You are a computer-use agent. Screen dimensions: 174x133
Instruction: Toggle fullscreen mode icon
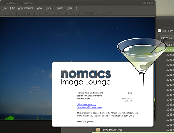coord(99,13)
